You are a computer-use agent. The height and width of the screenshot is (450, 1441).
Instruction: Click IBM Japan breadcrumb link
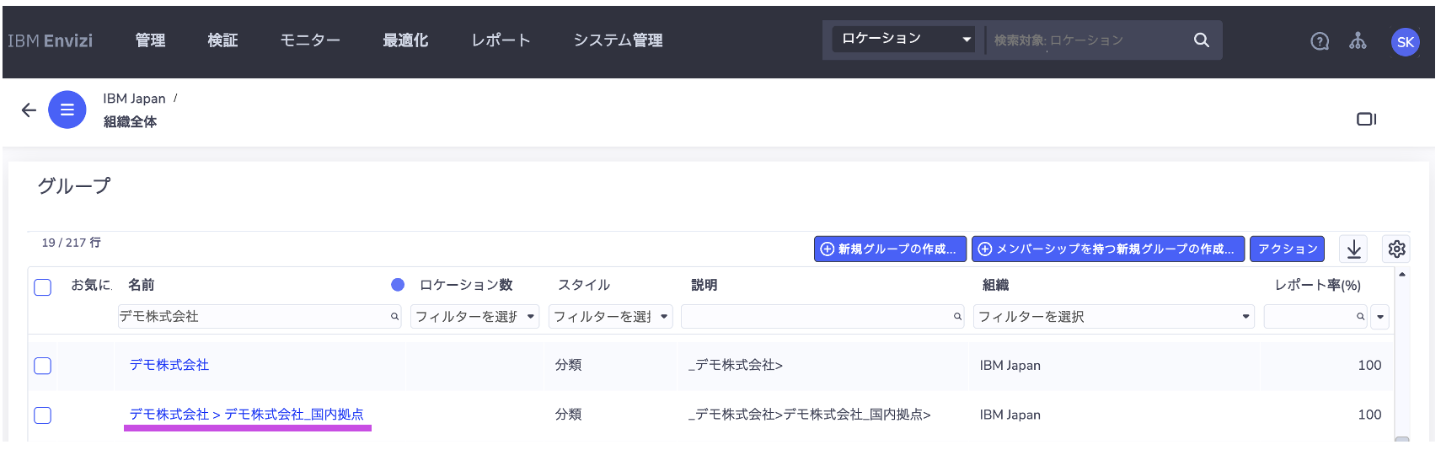(134, 99)
